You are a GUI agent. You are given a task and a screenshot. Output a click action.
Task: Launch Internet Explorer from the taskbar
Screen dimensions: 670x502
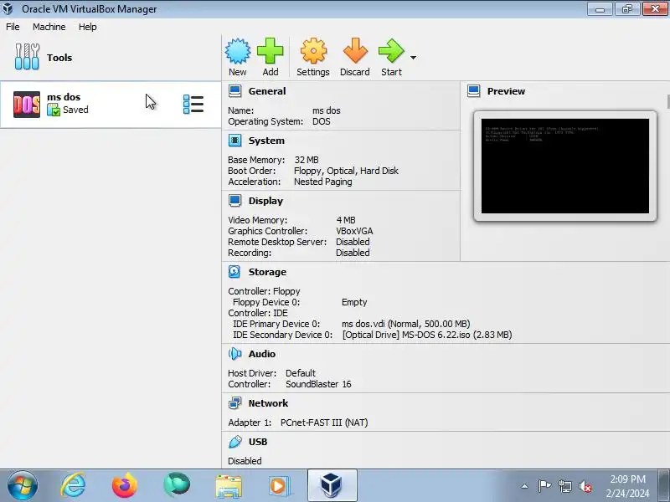pyautogui.click(x=74, y=486)
